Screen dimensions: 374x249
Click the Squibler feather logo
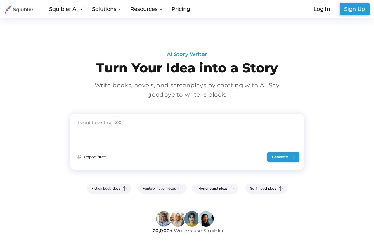(x=8, y=9)
